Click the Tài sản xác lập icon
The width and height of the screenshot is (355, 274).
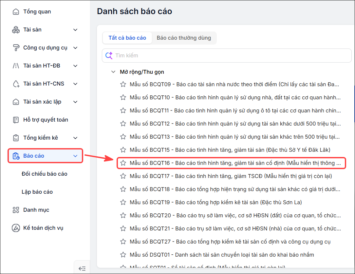(16, 102)
